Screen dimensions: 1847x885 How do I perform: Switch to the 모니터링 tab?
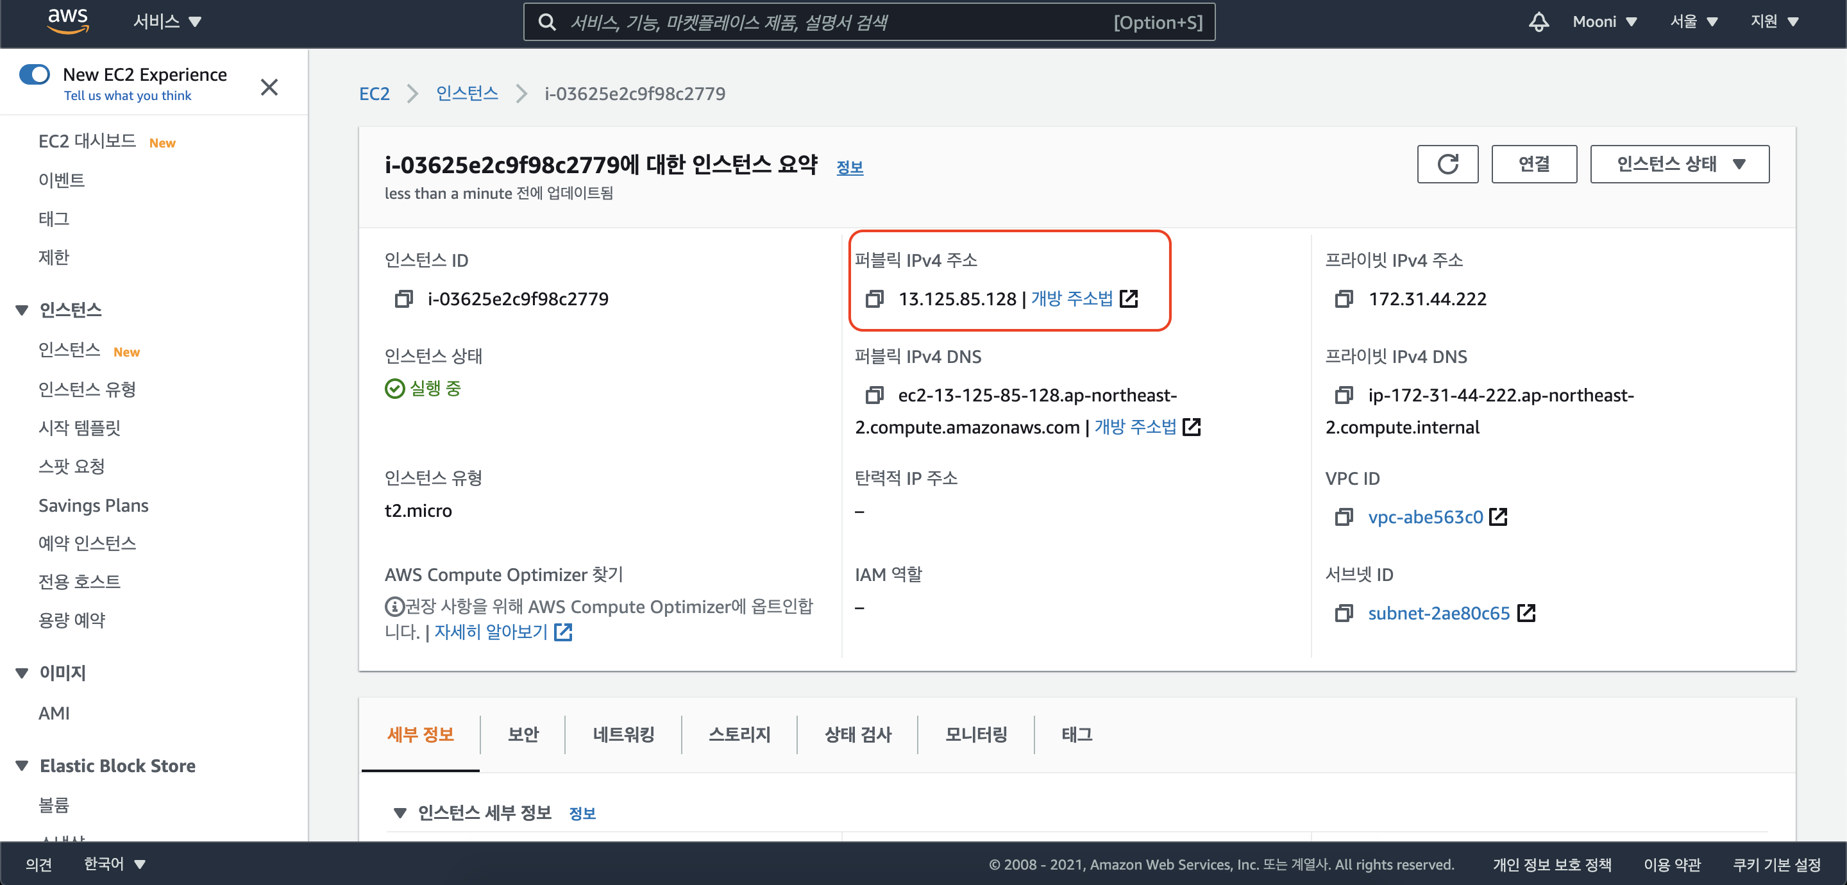click(975, 734)
